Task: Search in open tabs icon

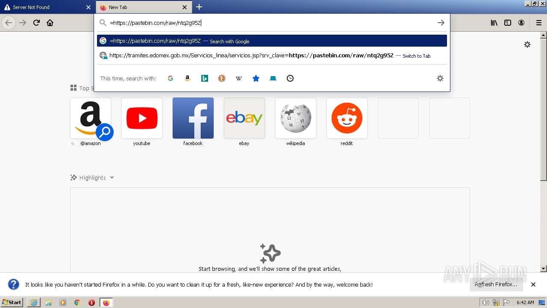Action: [273, 78]
